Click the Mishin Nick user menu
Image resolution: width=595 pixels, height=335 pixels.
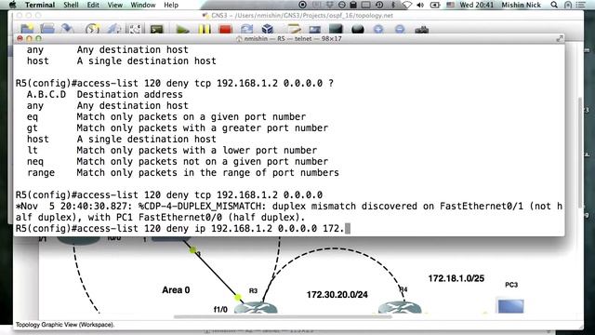[521, 5]
